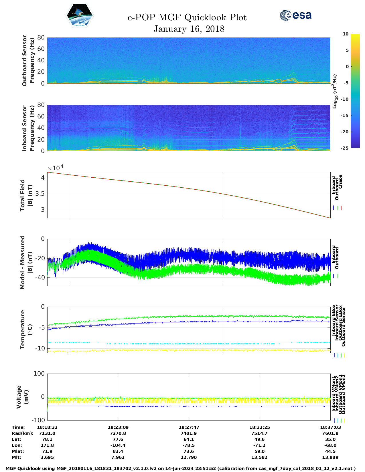Image resolution: width=365 pixels, height=472 pixels.
Task: Click blue legend marker in Voltage panel
Action: click(x=334, y=421)
